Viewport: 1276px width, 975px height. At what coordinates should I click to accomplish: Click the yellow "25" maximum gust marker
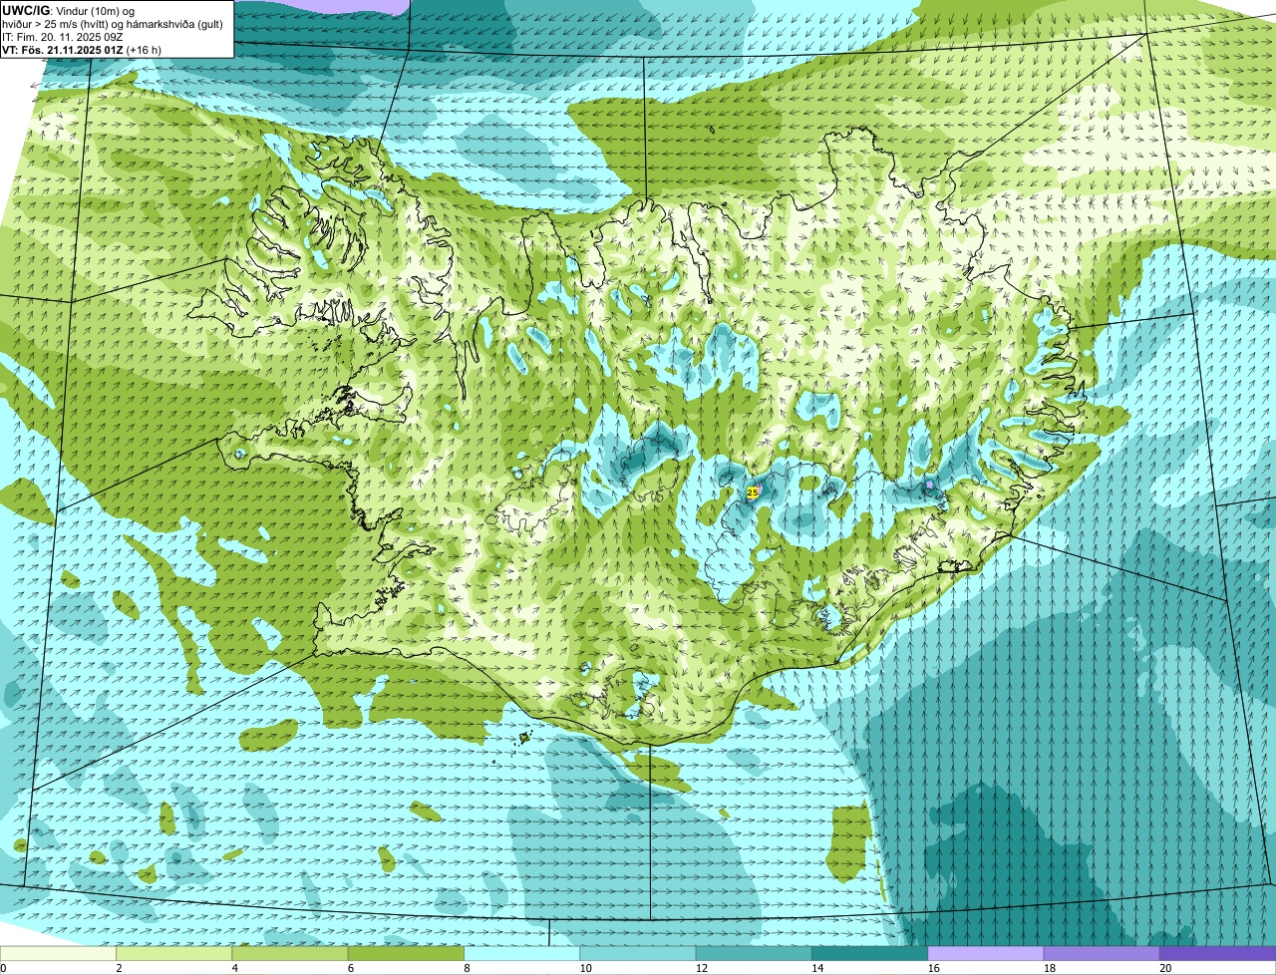[x=753, y=491]
